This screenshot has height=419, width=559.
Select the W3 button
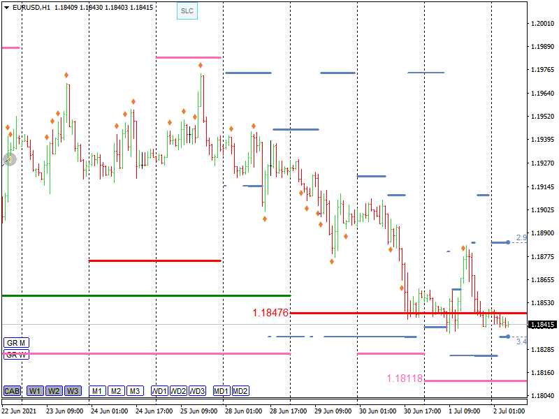[73, 391]
